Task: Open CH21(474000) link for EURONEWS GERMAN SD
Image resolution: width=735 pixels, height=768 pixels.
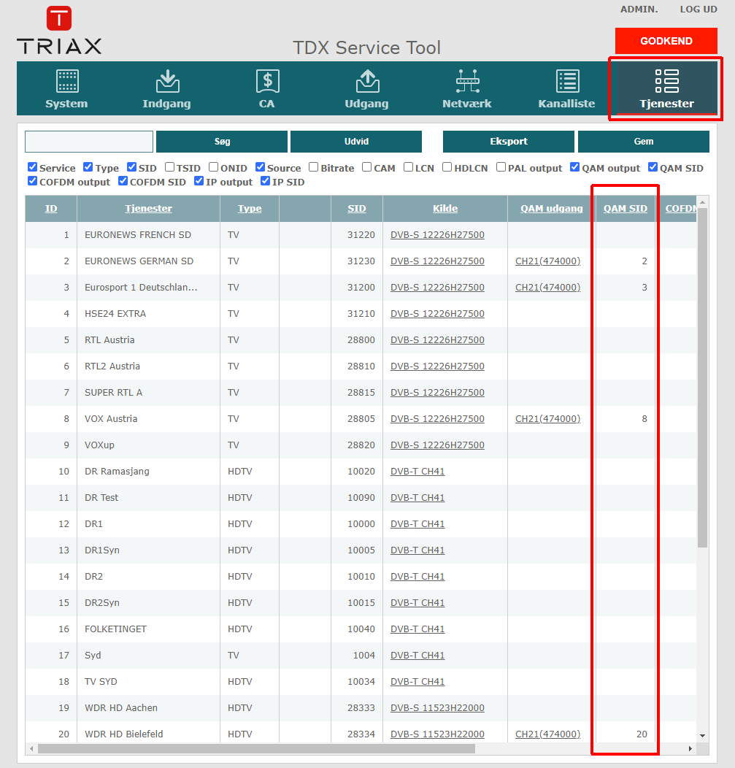Action: click(x=548, y=261)
